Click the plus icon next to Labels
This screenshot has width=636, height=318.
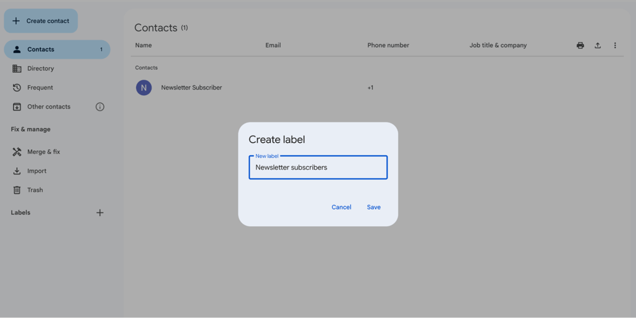click(100, 212)
